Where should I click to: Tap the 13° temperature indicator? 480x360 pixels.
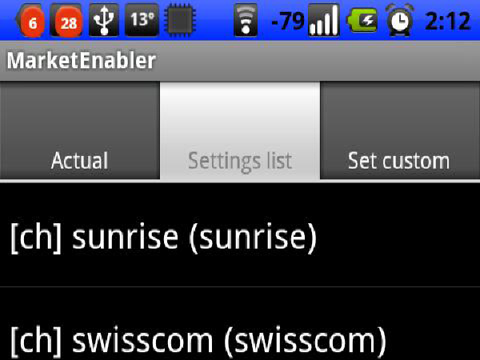(142, 21)
